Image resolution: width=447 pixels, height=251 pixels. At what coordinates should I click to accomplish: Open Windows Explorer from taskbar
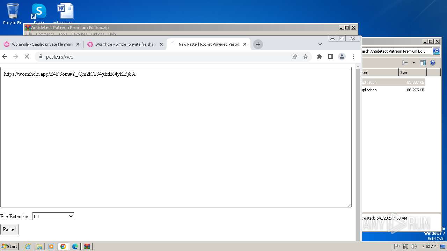(39, 246)
